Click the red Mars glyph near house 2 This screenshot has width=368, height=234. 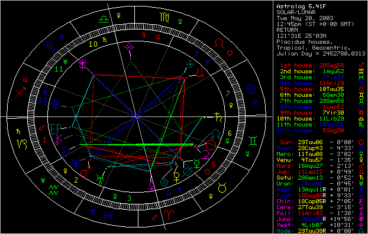pyautogui.click(x=85, y=171)
